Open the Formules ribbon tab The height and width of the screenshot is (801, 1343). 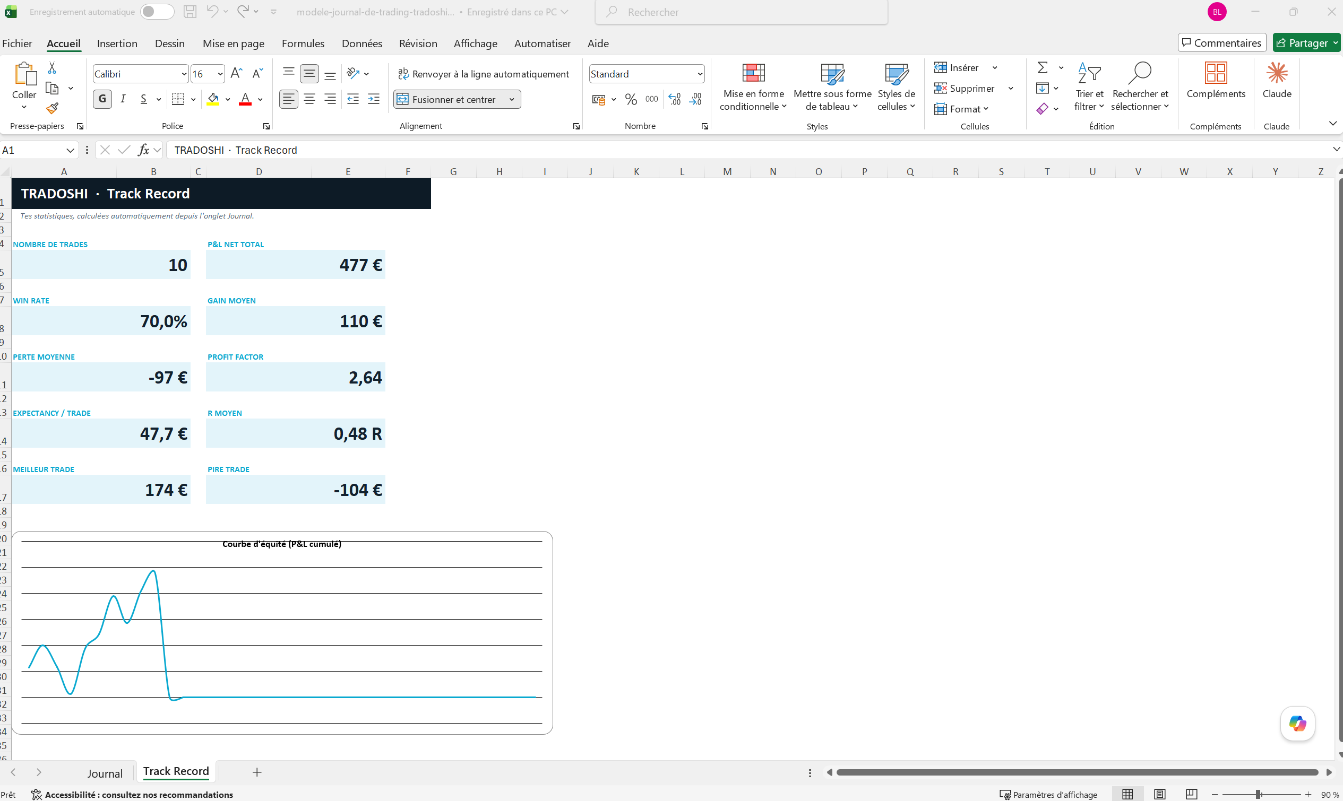point(303,43)
